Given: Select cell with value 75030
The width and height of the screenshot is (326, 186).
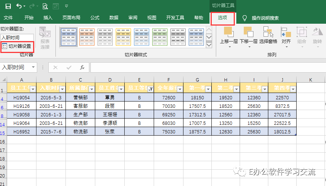Looking at the screenshot, I should (169, 132).
